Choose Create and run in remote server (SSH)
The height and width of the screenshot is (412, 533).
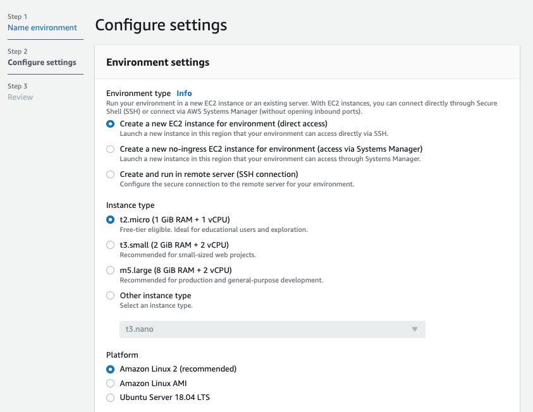click(x=111, y=174)
